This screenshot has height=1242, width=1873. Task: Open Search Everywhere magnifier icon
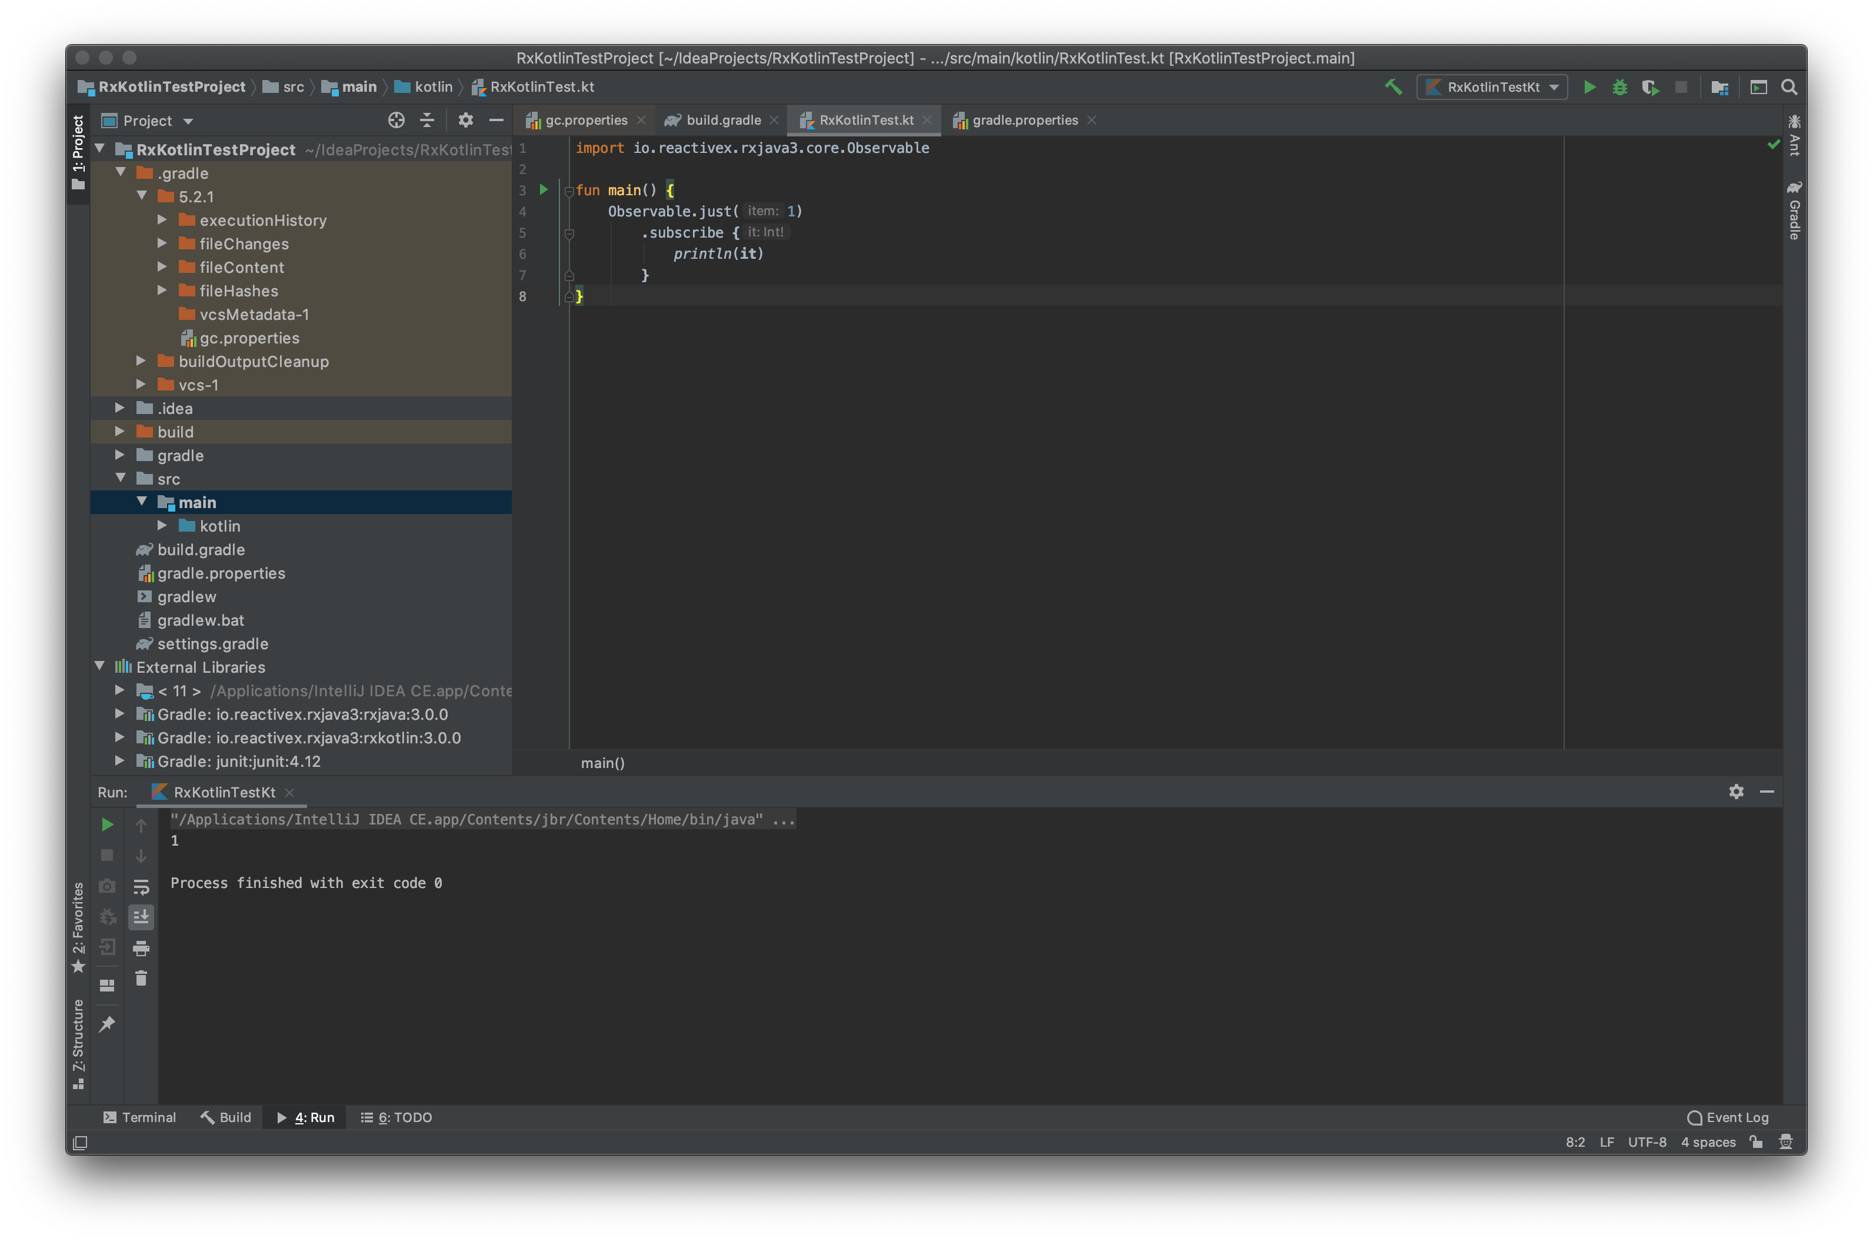pos(1788,87)
